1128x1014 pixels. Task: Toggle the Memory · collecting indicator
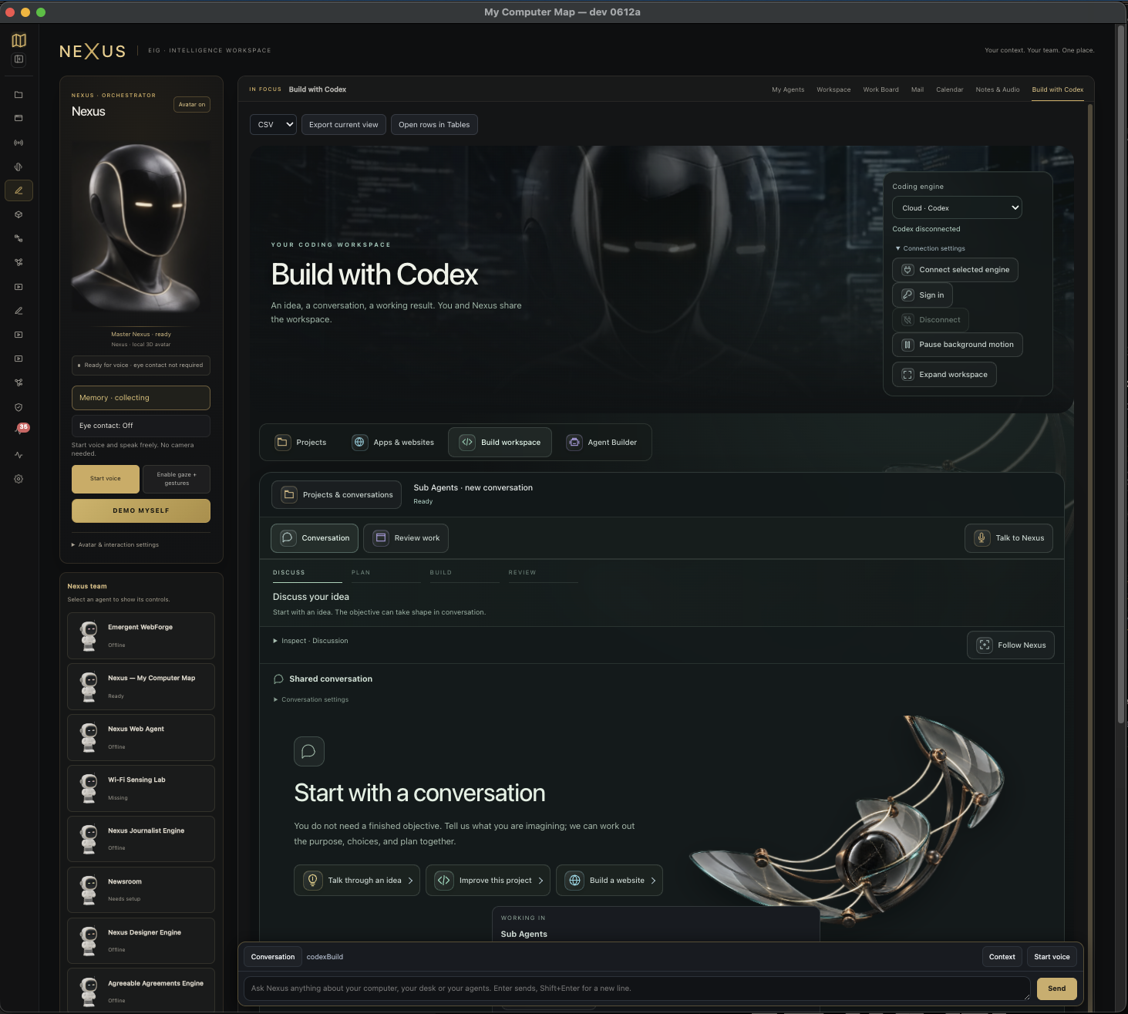(141, 398)
